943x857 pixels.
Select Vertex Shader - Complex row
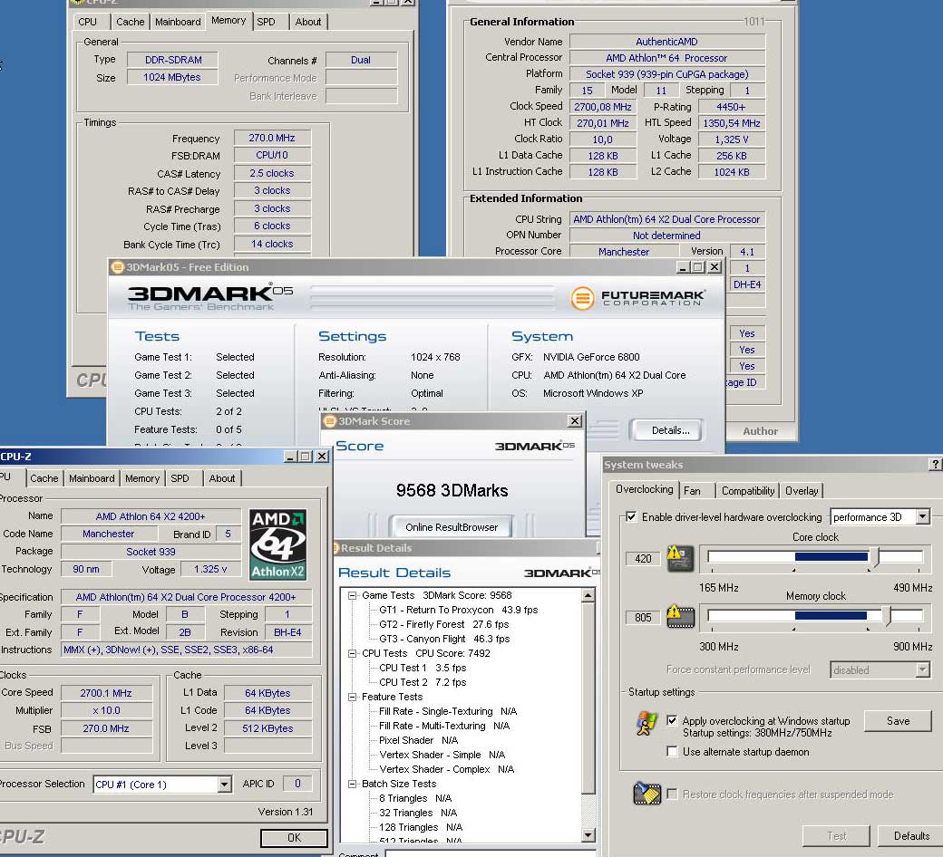[446, 769]
